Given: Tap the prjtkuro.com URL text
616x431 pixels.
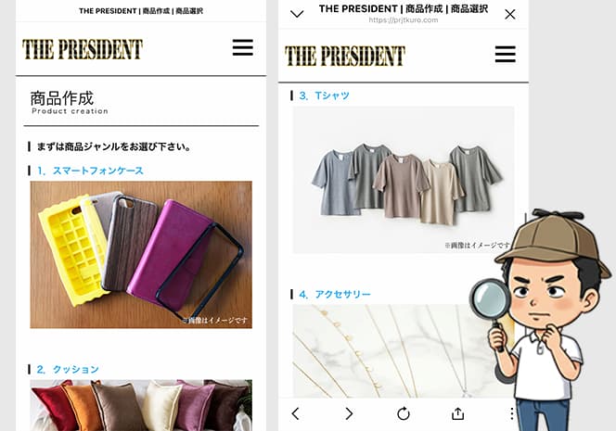Looking at the screenshot, I should pos(403,20).
